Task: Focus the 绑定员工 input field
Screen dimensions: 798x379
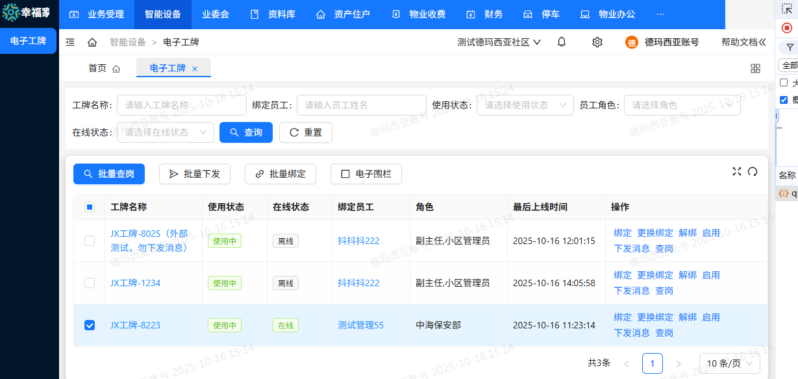Action: (x=362, y=105)
